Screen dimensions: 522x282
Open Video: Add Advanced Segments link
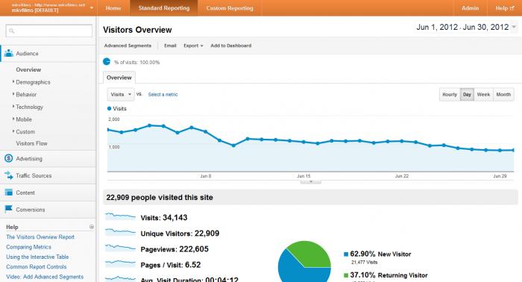click(45, 277)
